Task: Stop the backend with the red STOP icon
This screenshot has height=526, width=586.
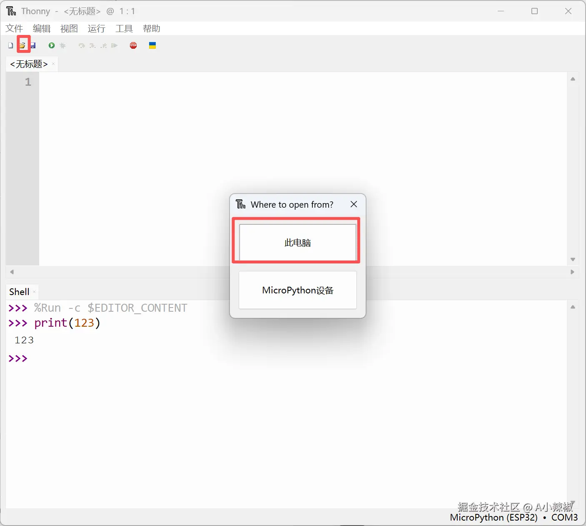Action: pyautogui.click(x=133, y=45)
